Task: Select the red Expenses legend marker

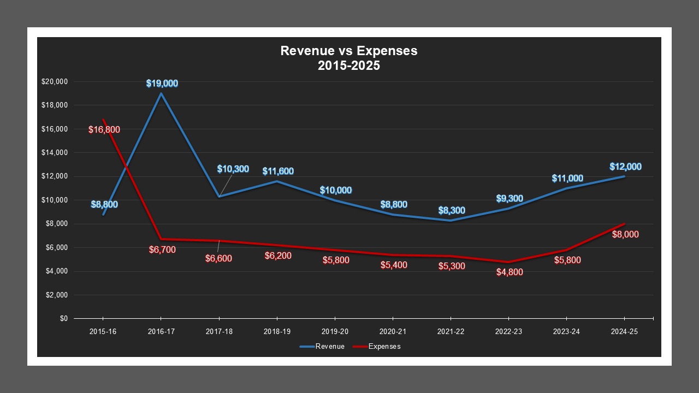Action: [360, 346]
